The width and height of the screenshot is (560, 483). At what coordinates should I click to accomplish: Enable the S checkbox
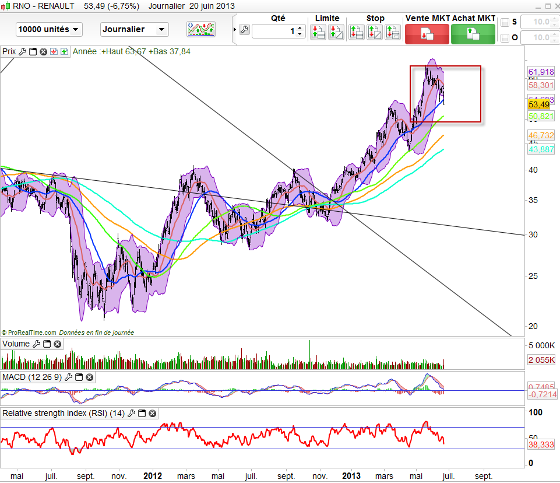coord(505,22)
